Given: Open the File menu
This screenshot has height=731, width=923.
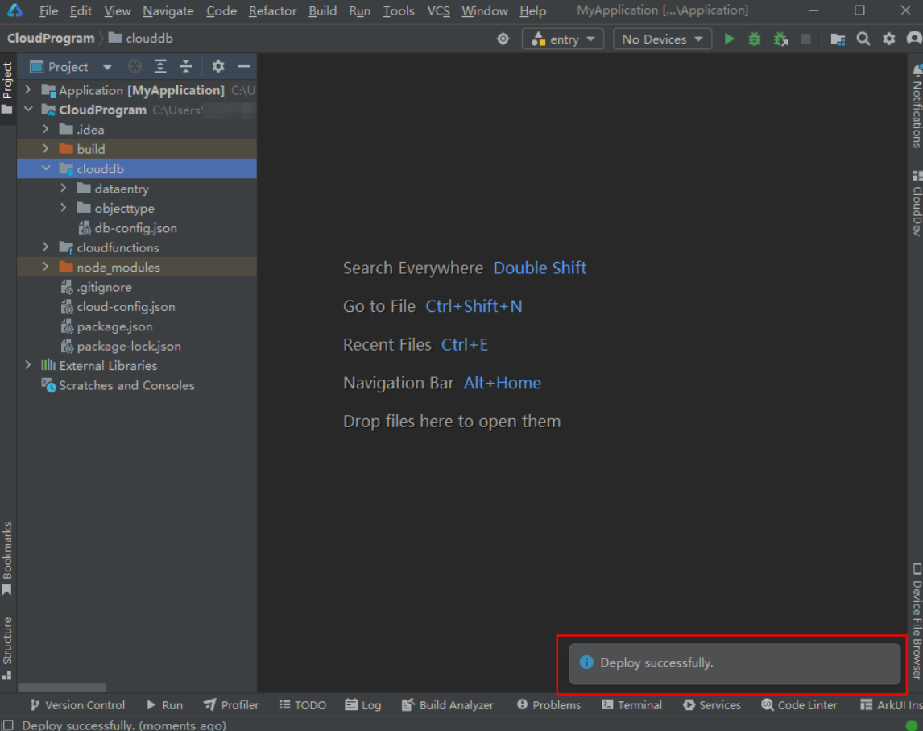Looking at the screenshot, I should (48, 10).
